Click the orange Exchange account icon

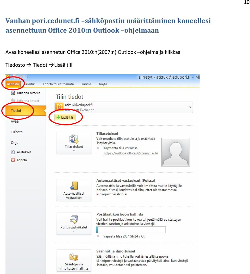(59, 107)
